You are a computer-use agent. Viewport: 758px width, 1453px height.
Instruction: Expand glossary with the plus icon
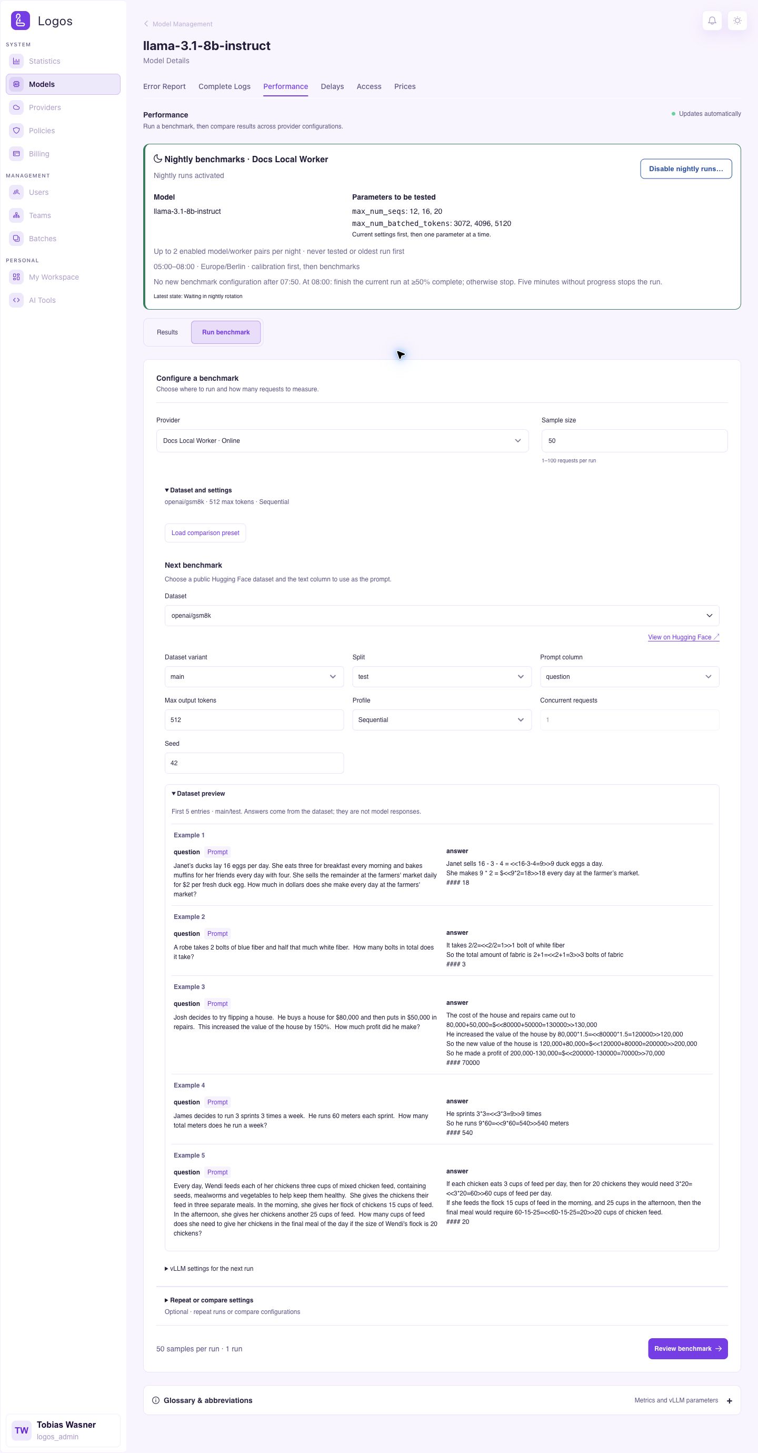729,1400
